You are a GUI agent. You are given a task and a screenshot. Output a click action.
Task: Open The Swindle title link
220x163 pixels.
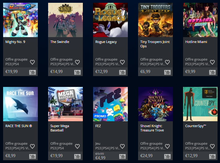(60, 42)
